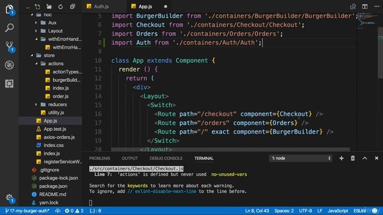Select App.js in the file explorer

click(50, 121)
